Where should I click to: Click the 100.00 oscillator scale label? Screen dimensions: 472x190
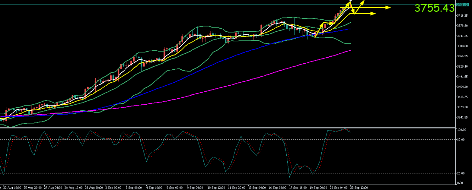tap(461, 130)
